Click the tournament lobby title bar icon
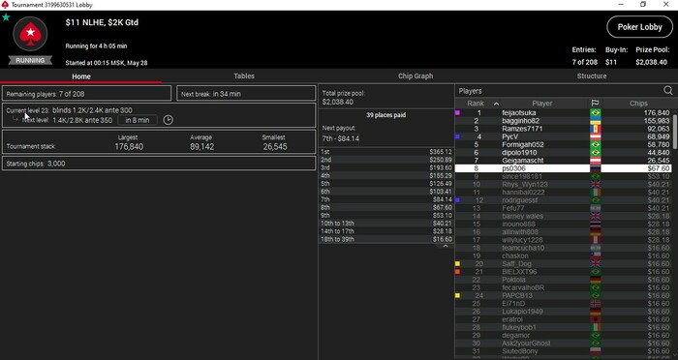This screenshot has width=678, height=360. (5, 5)
